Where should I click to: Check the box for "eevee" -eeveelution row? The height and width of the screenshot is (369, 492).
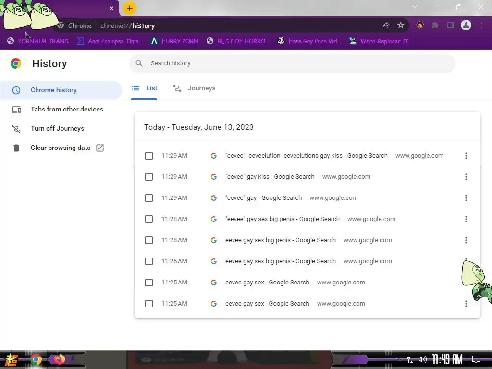coord(149,156)
